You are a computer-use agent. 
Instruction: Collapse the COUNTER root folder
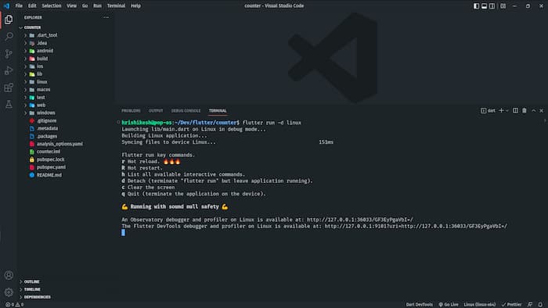coord(32,27)
